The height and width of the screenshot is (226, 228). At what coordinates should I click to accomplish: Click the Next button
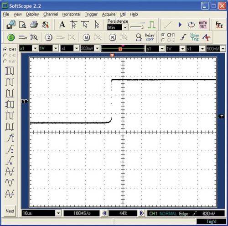10,211
